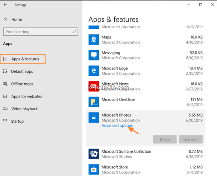Go to Offline maps section

(x=22, y=84)
